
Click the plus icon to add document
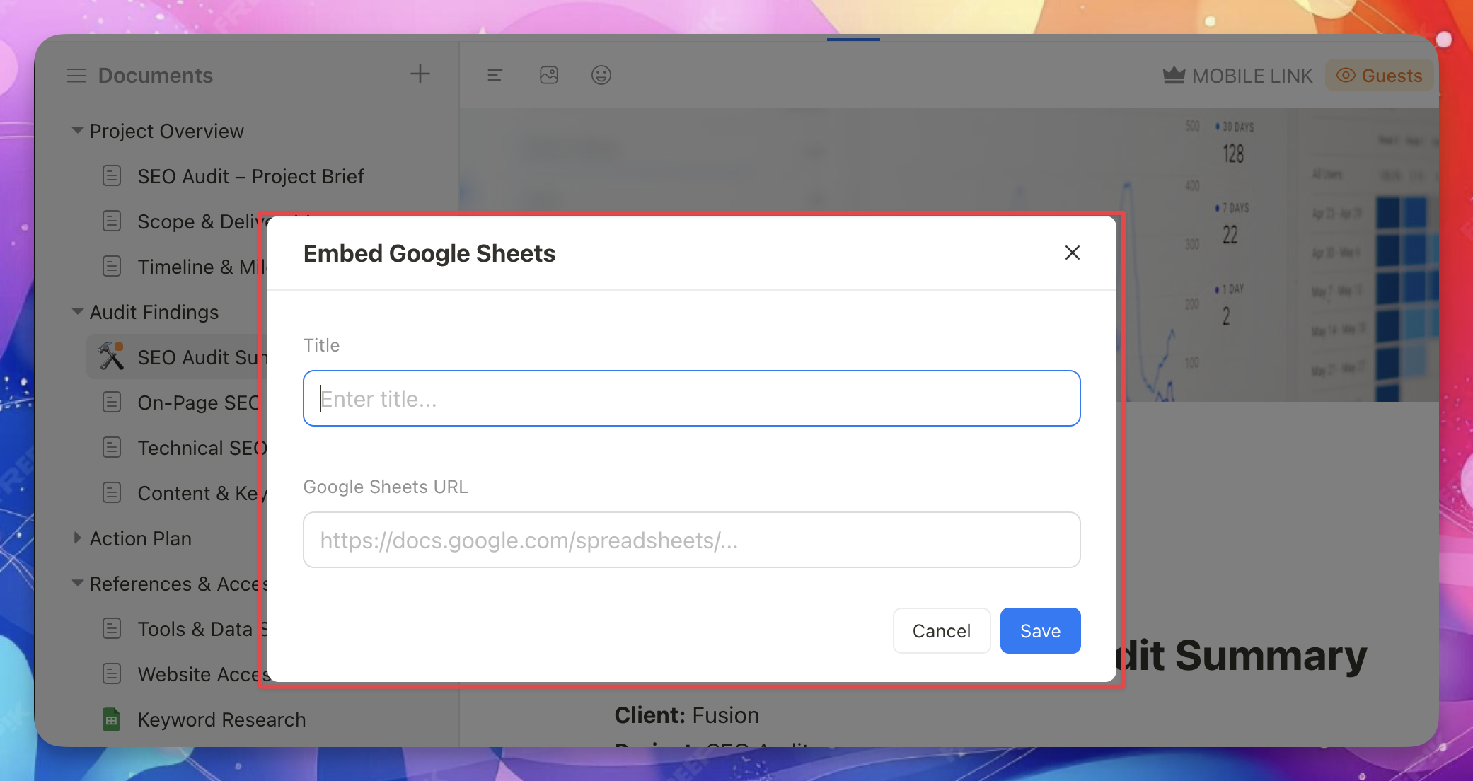coord(420,74)
